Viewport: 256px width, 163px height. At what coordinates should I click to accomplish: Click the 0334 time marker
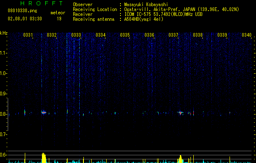click(x=101, y=35)
